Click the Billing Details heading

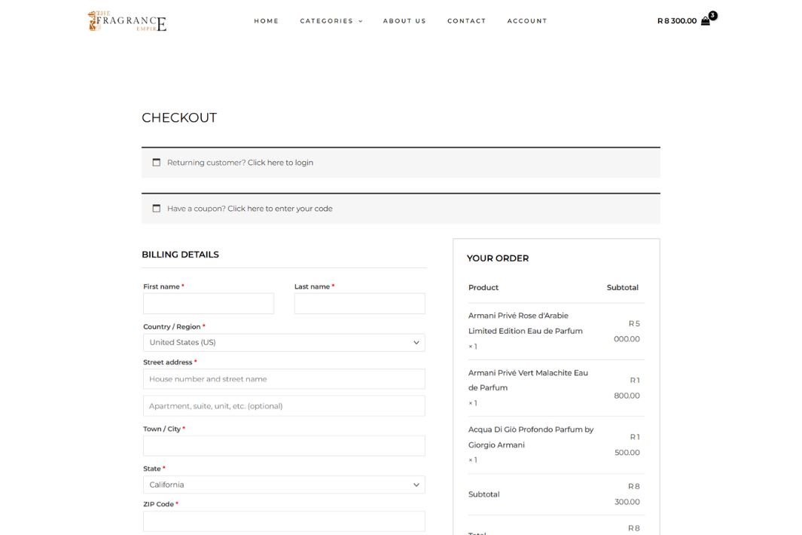tap(180, 255)
